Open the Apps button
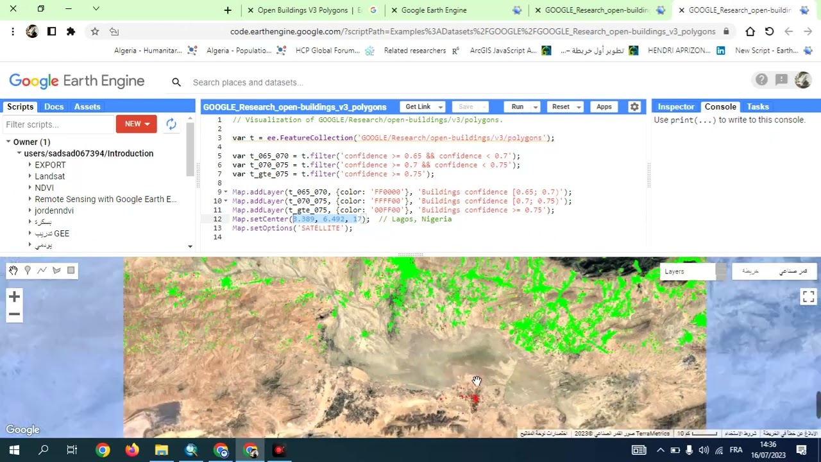The width and height of the screenshot is (821, 462). [x=604, y=107]
